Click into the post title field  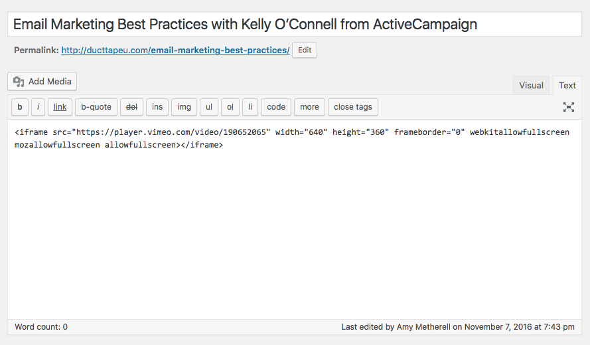pyautogui.click(x=295, y=24)
